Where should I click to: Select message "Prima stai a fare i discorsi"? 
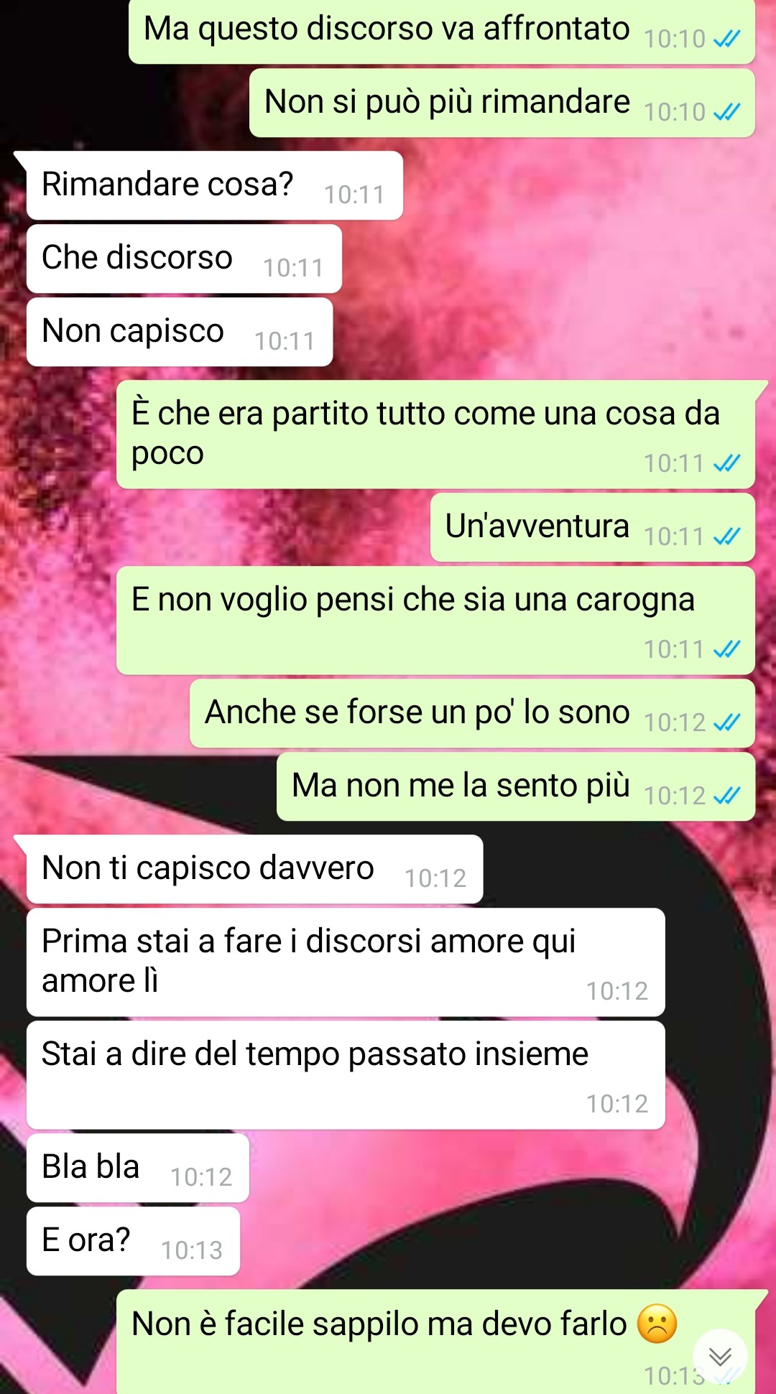pos(346,962)
